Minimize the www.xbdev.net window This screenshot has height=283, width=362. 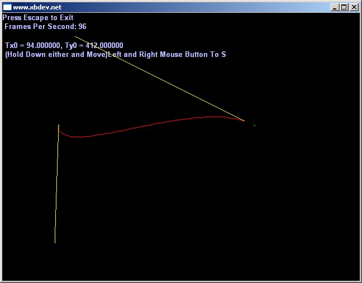(x=335, y=7)
